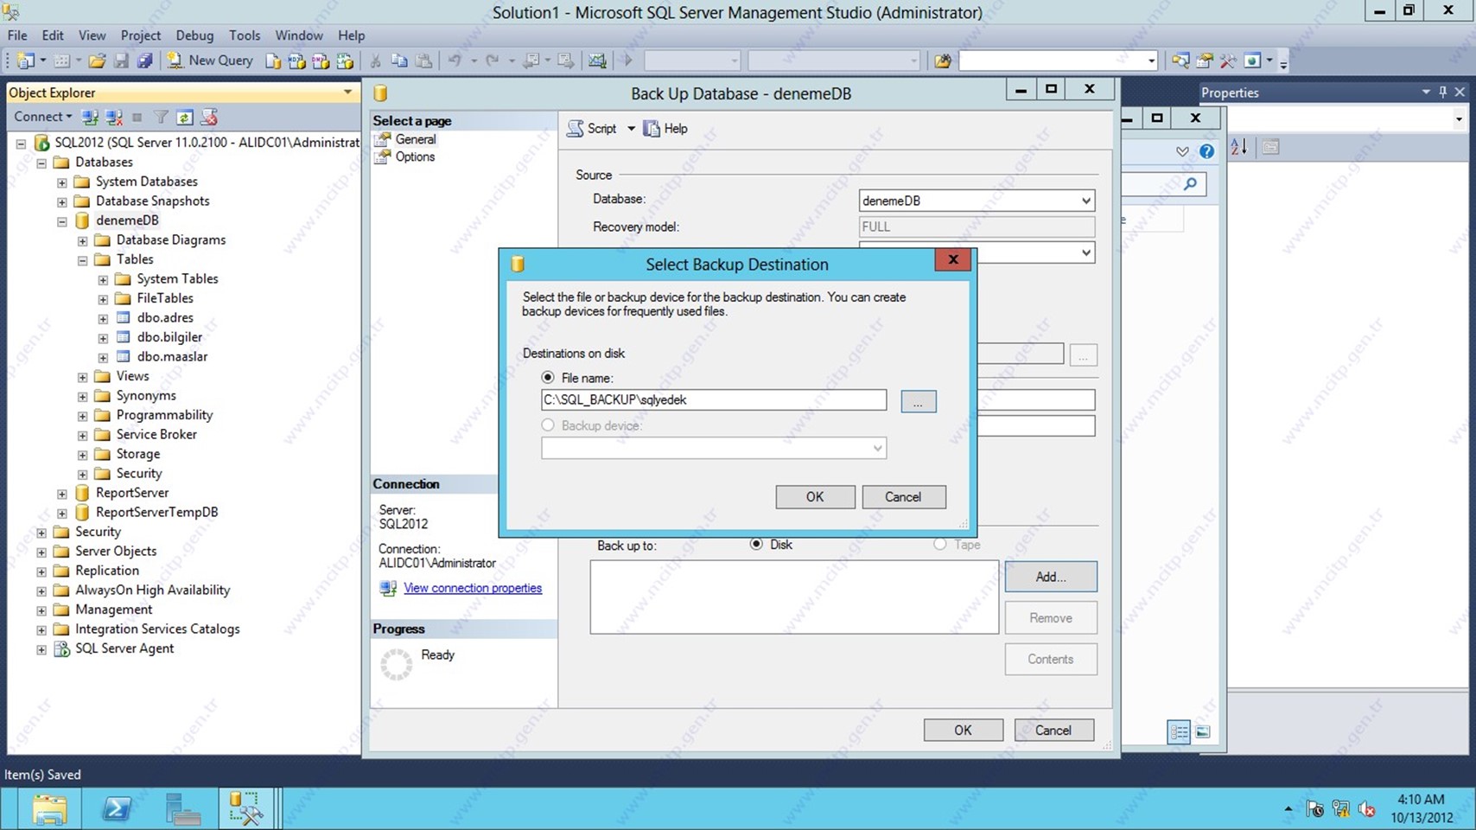
Task: Click the Toolbox wrench icon
Action: [x=1228, y=61]
